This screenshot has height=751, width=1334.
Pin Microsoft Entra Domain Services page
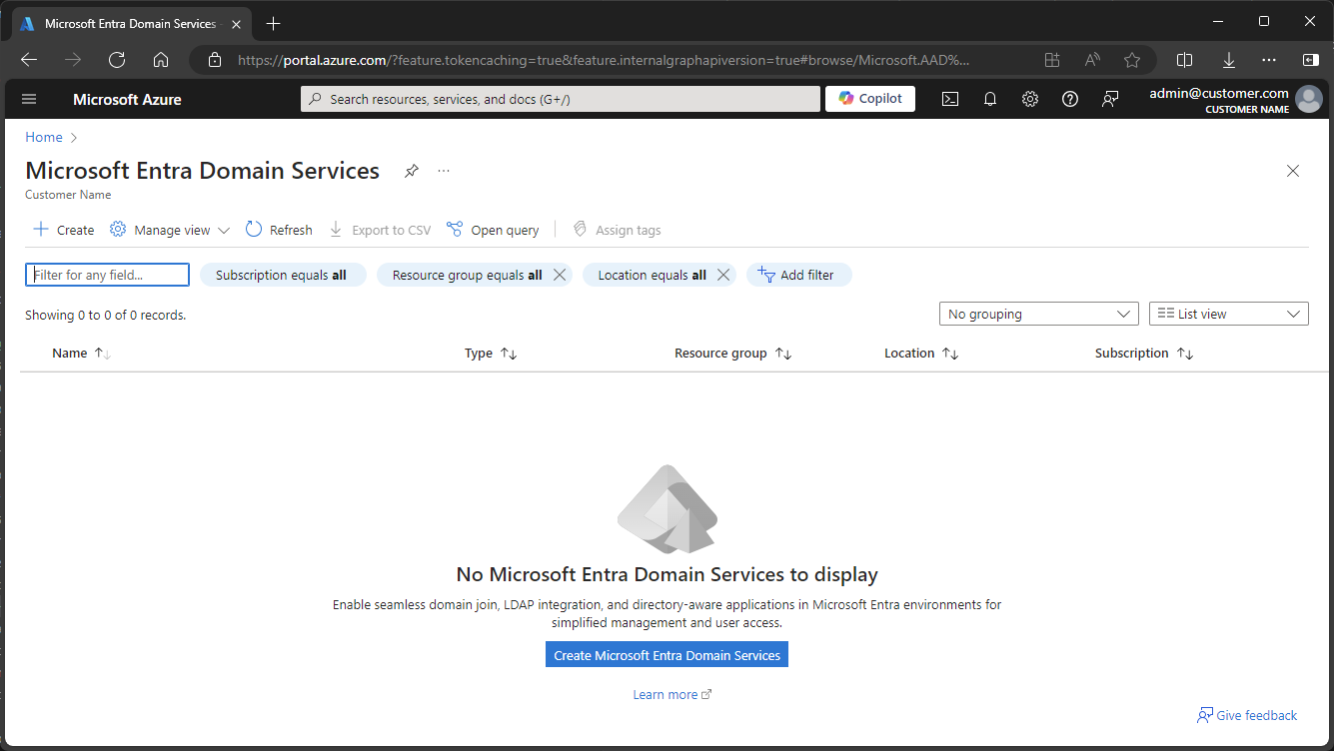tap(411, 171)
